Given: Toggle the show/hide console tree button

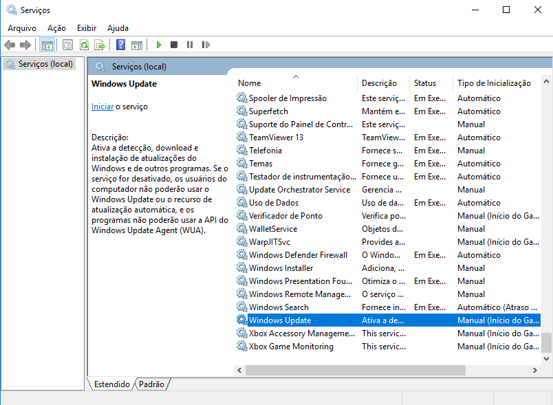Looking at the screenshot, I should 47,45.
